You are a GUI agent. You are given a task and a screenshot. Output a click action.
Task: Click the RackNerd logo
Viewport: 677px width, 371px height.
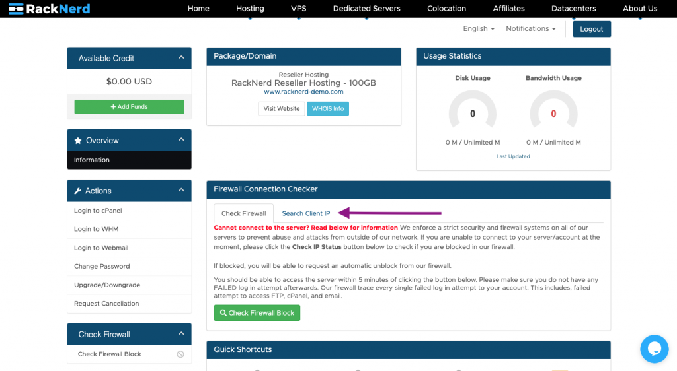[x=49, y=9]
